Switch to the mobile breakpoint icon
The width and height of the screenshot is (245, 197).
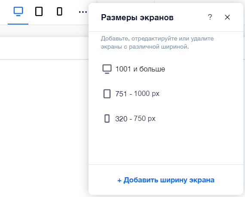tap(59, 12)
